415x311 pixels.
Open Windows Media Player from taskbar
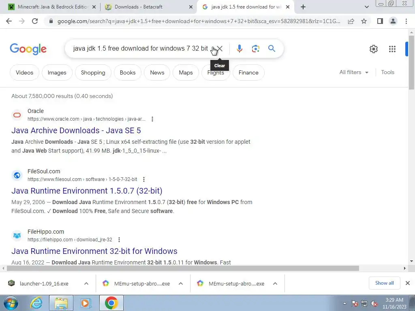[86, 303]
